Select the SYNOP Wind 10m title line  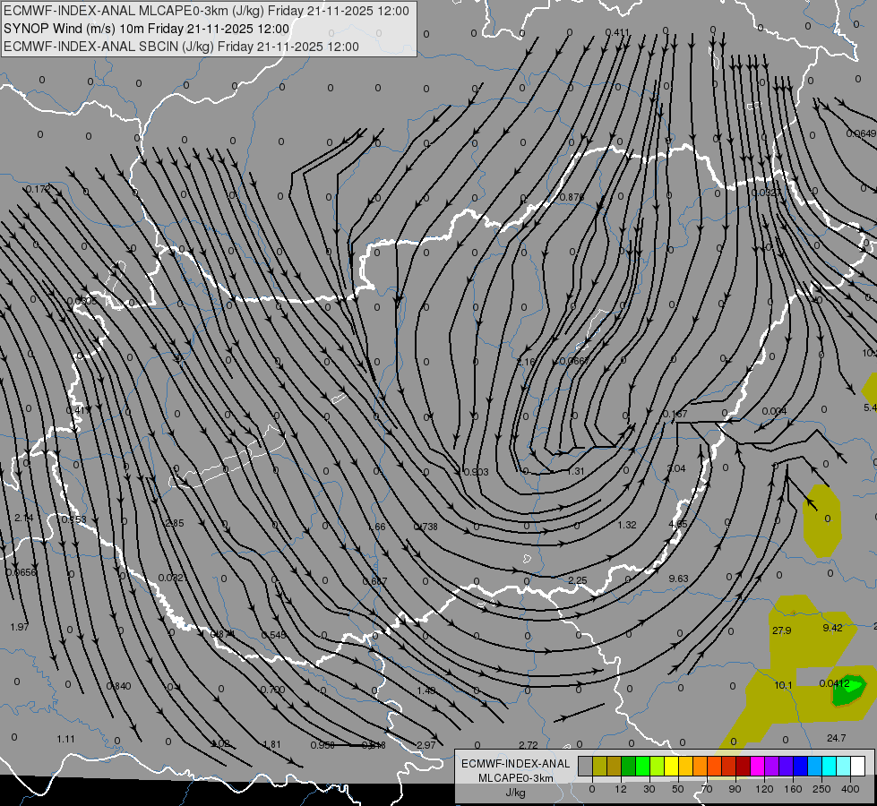(x=146, y=29)
